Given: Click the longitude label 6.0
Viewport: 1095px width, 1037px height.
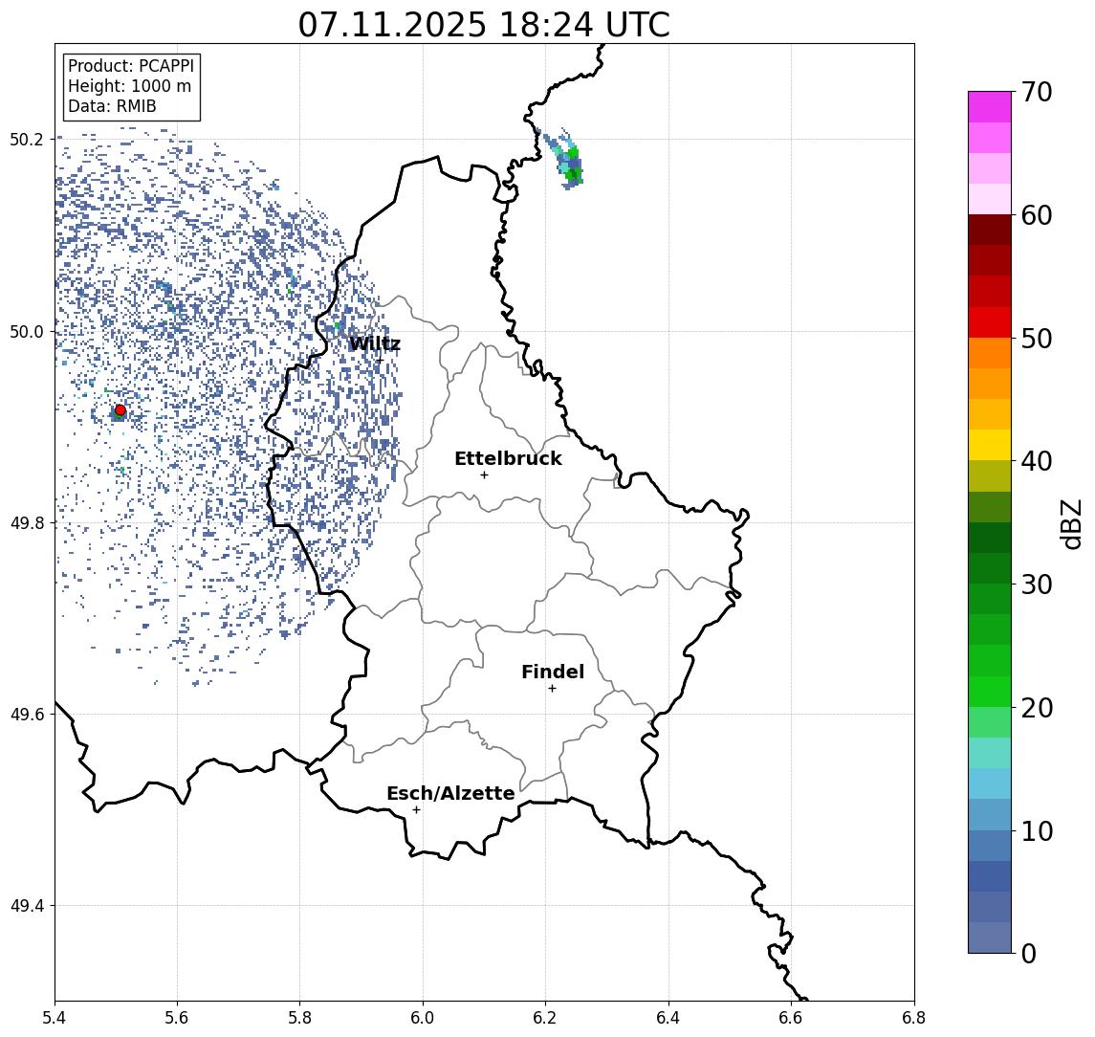Looking at the screenshot, I should tap(423, 1018).
